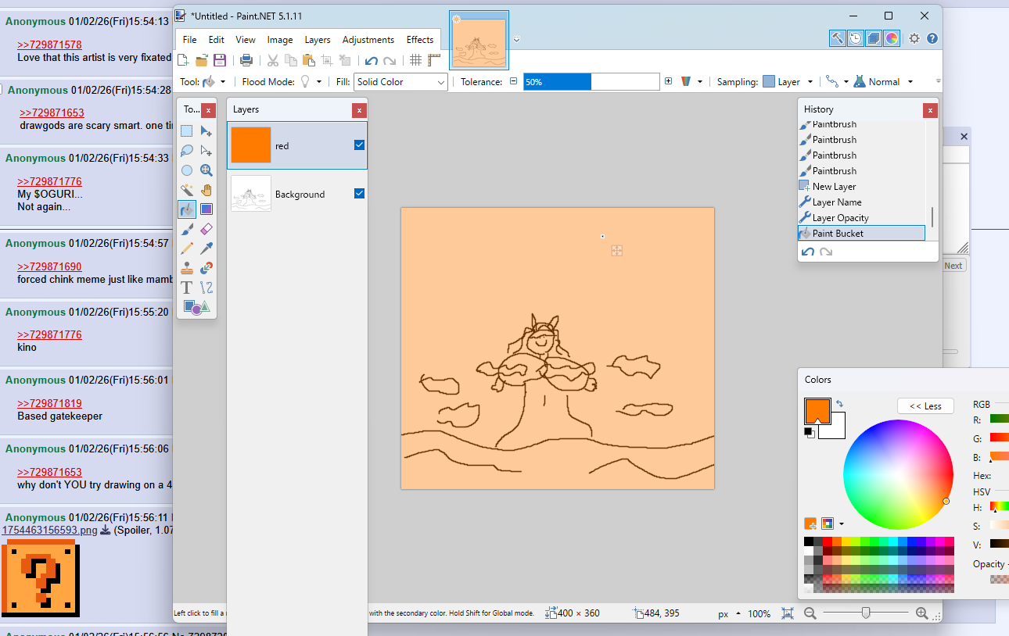The image size is (1009, 636).
Task: Toggle the pixel grid in toolbar
Action: (x=416, y=60)
